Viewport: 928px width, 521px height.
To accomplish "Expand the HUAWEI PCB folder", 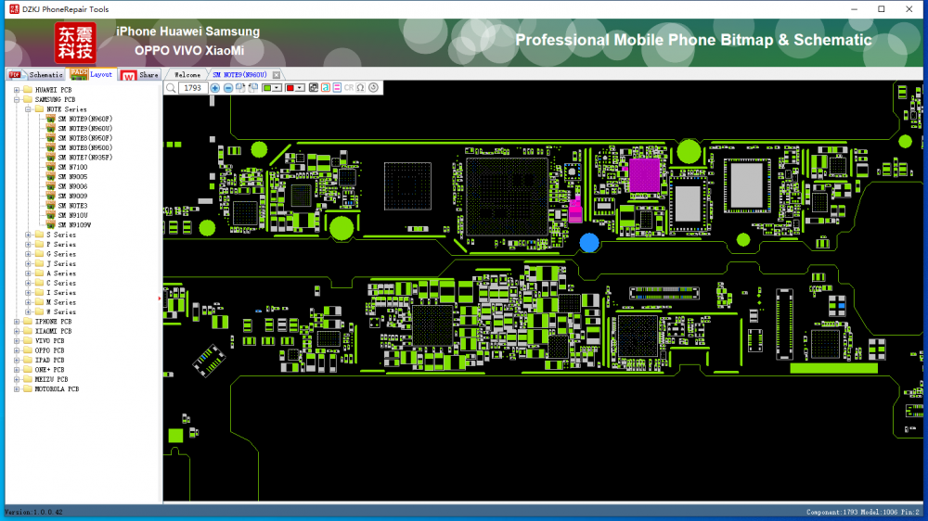I will pyautogui.click(x=17, y=90).
